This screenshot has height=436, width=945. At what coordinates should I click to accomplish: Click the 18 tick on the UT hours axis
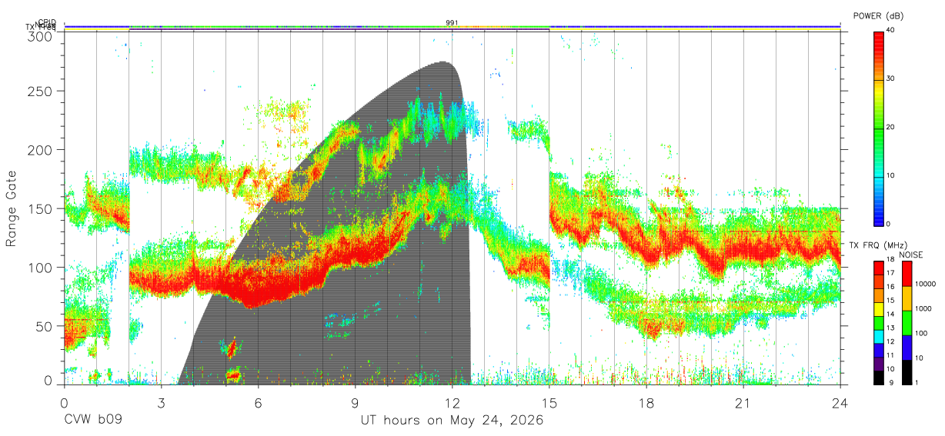(646, 403)
